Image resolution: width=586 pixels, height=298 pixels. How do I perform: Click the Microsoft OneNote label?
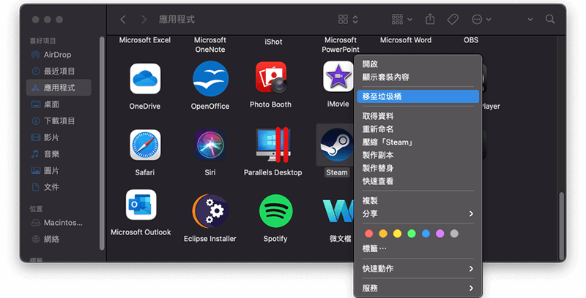tap(210, 45)
